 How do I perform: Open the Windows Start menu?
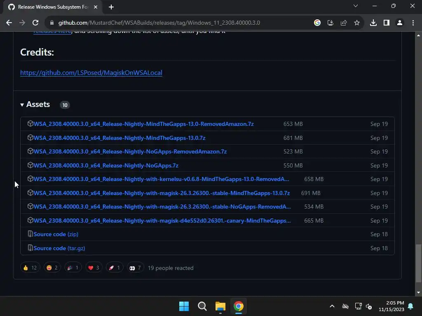[184, 306]
